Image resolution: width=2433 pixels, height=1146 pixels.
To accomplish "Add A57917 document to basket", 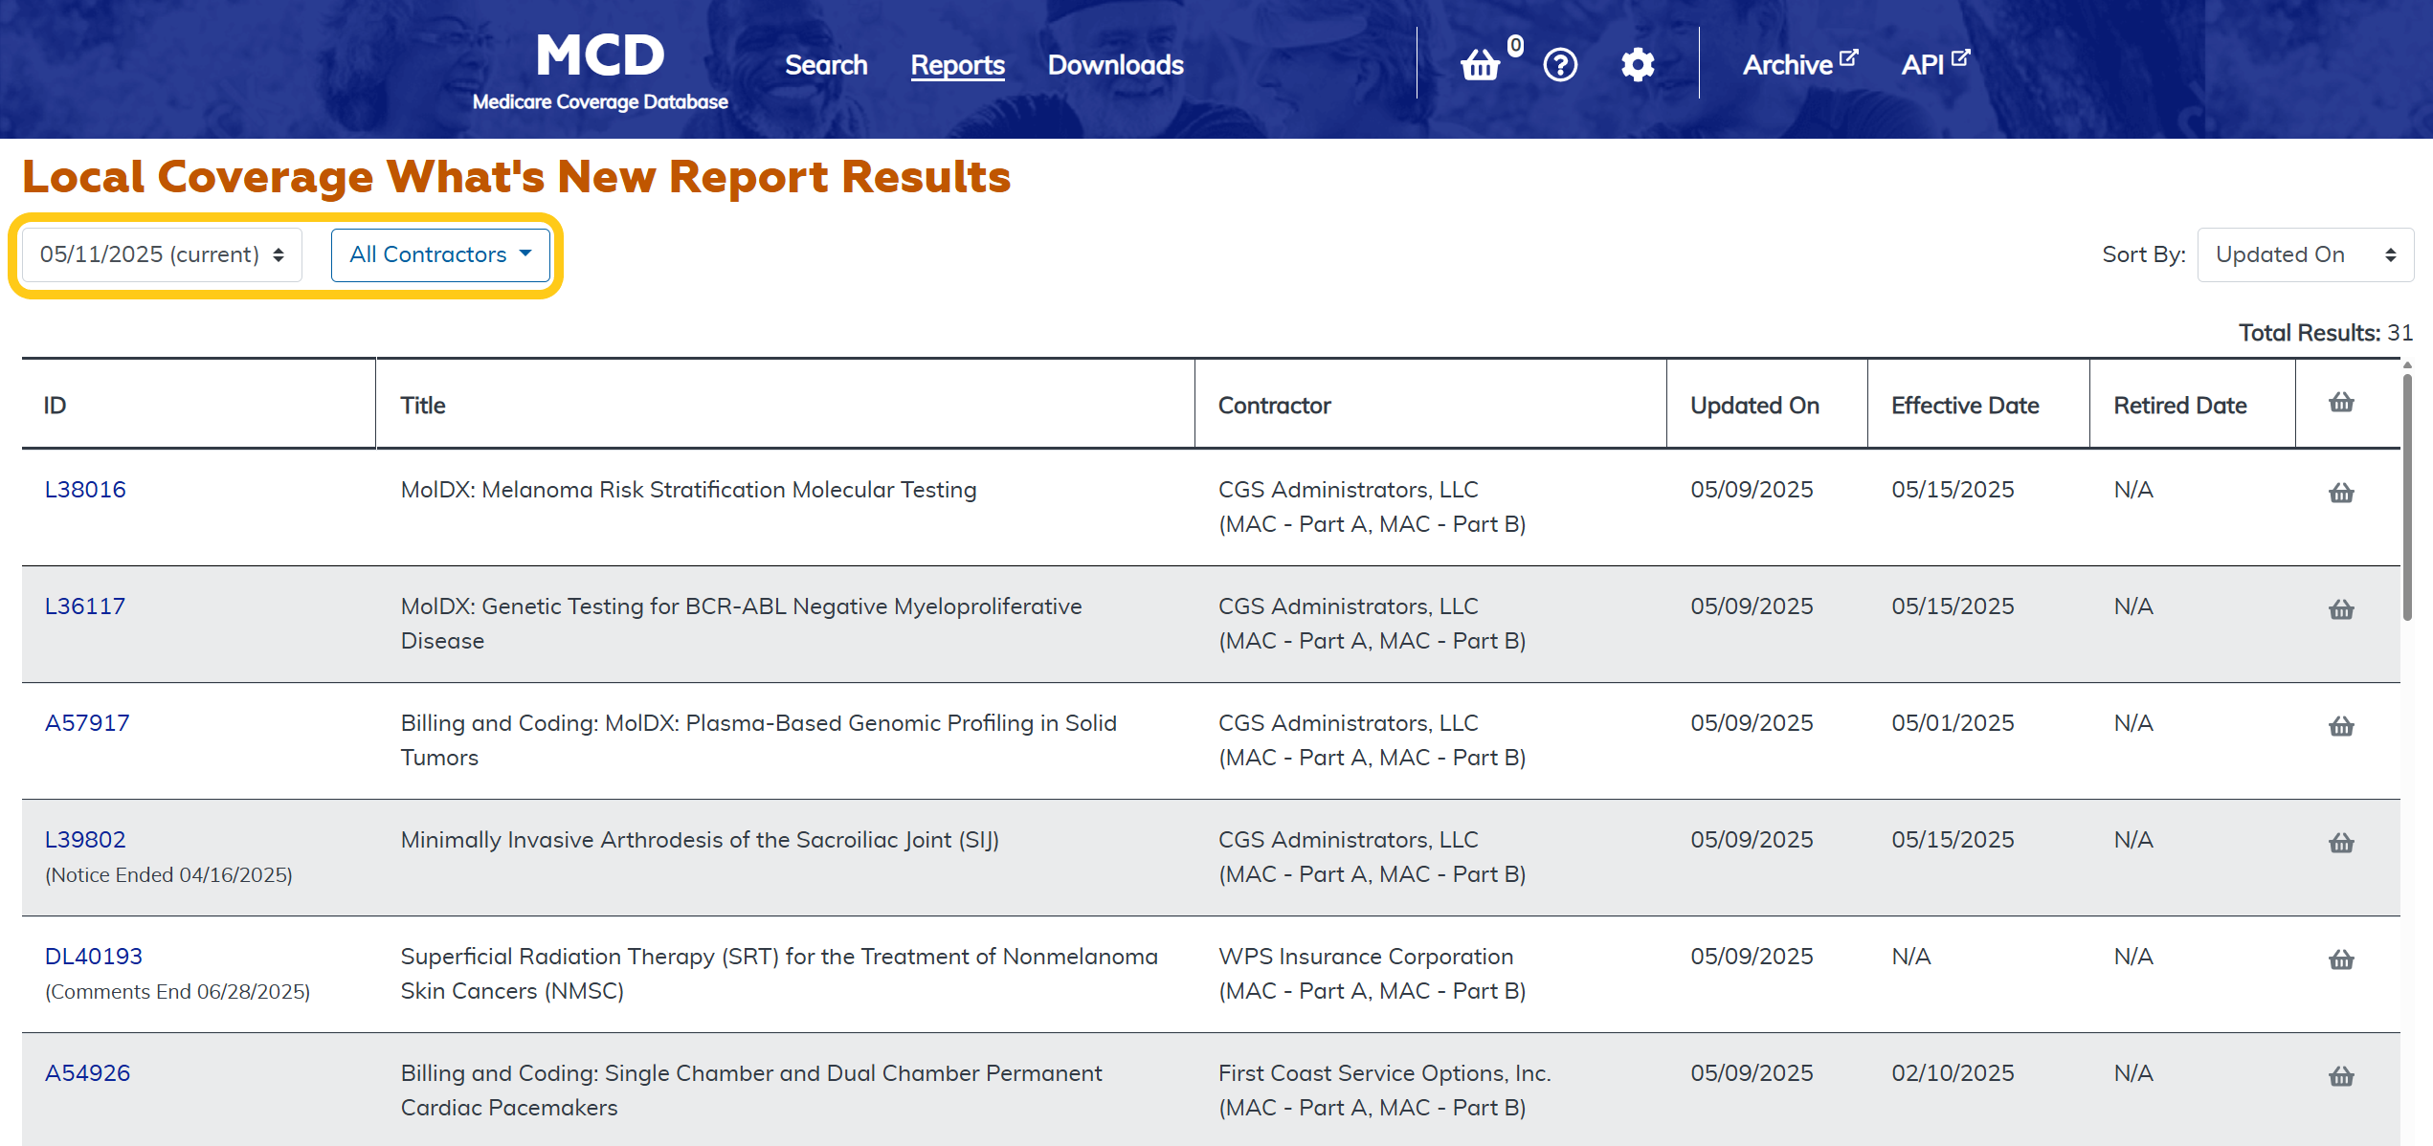I will coord(2341,727).
